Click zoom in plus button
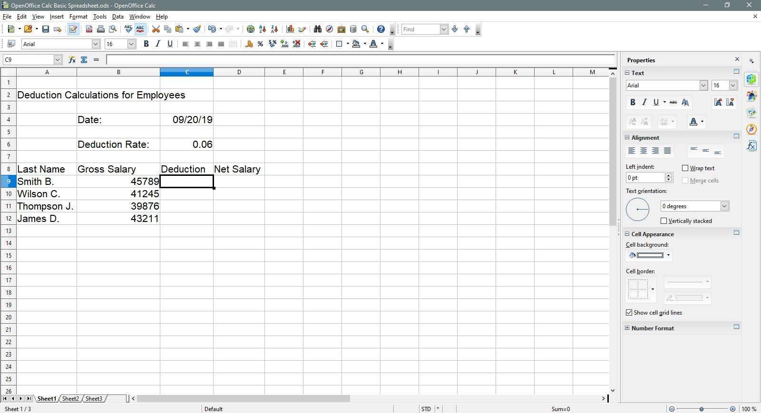The width and height of the screenshot is (761, 413). pos(732,409)
